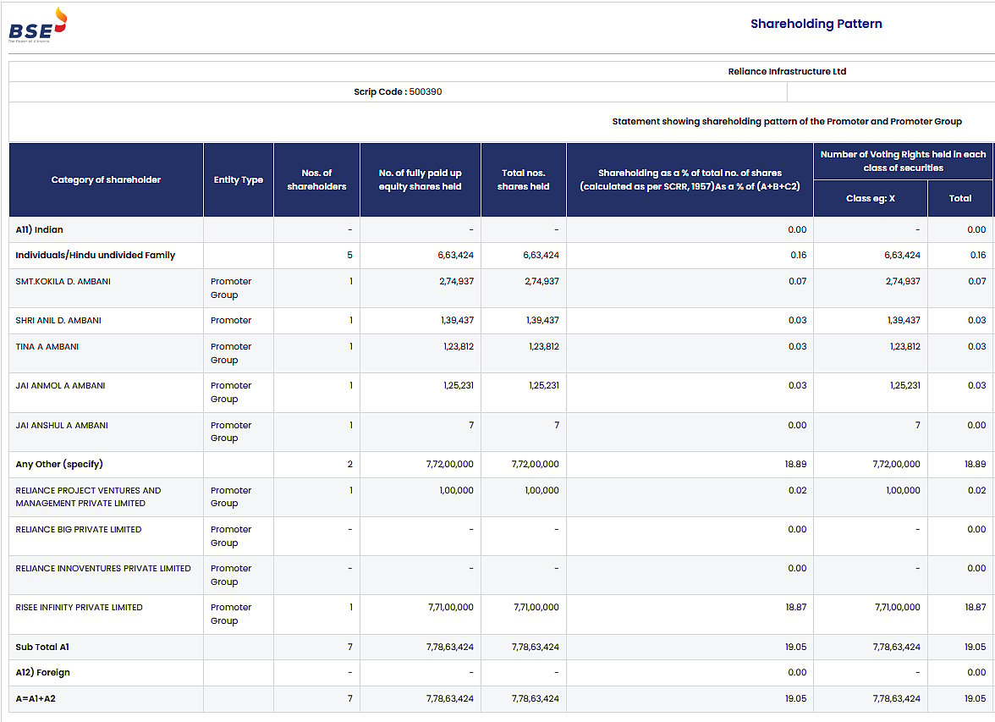
Task: Select the A11) Indian category row
Action: (37, 229)
